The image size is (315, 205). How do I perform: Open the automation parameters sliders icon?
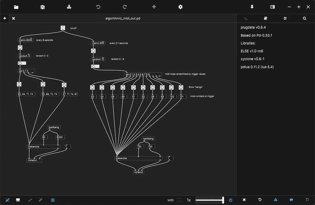(285, 18)
